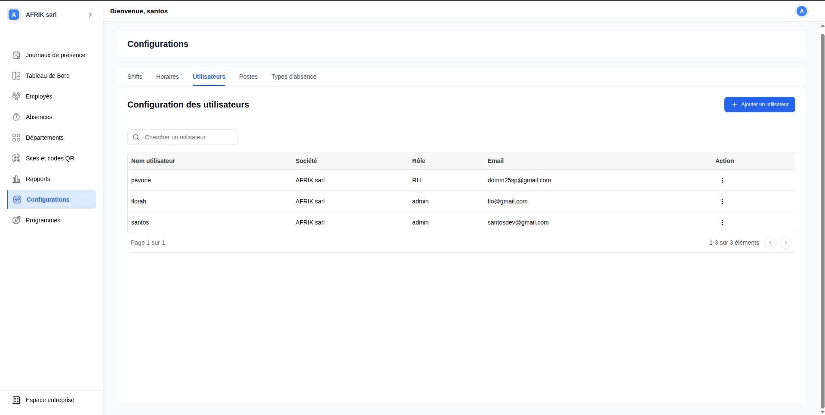825x415 pixels.
Task: Click the Sites et codes QR icon
Action: point(16,158)
